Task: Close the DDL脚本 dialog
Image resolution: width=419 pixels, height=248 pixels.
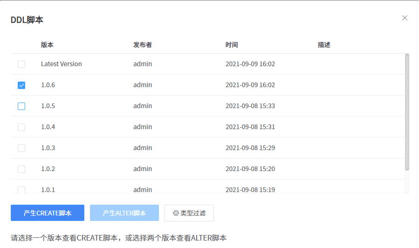Action: click(405, 18)
